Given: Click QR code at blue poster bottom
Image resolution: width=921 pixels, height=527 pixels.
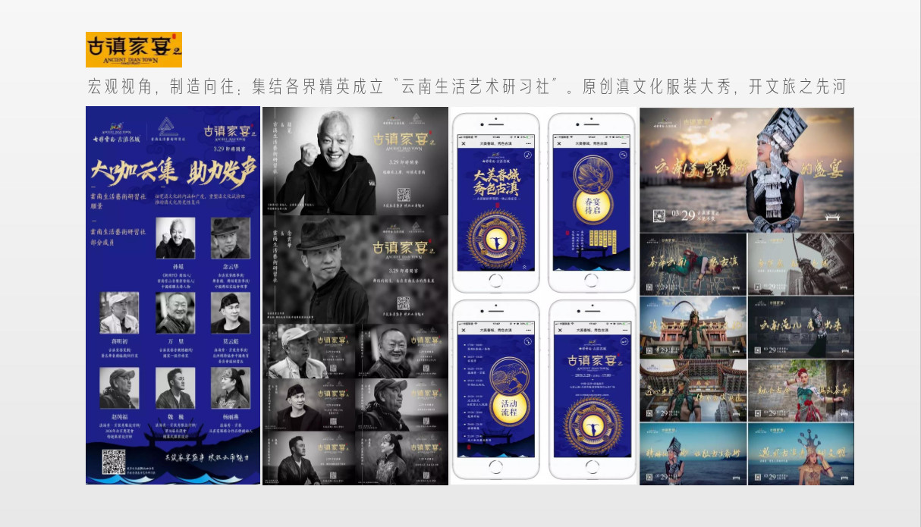Looking at the screenshot, I should click(114, 461).
